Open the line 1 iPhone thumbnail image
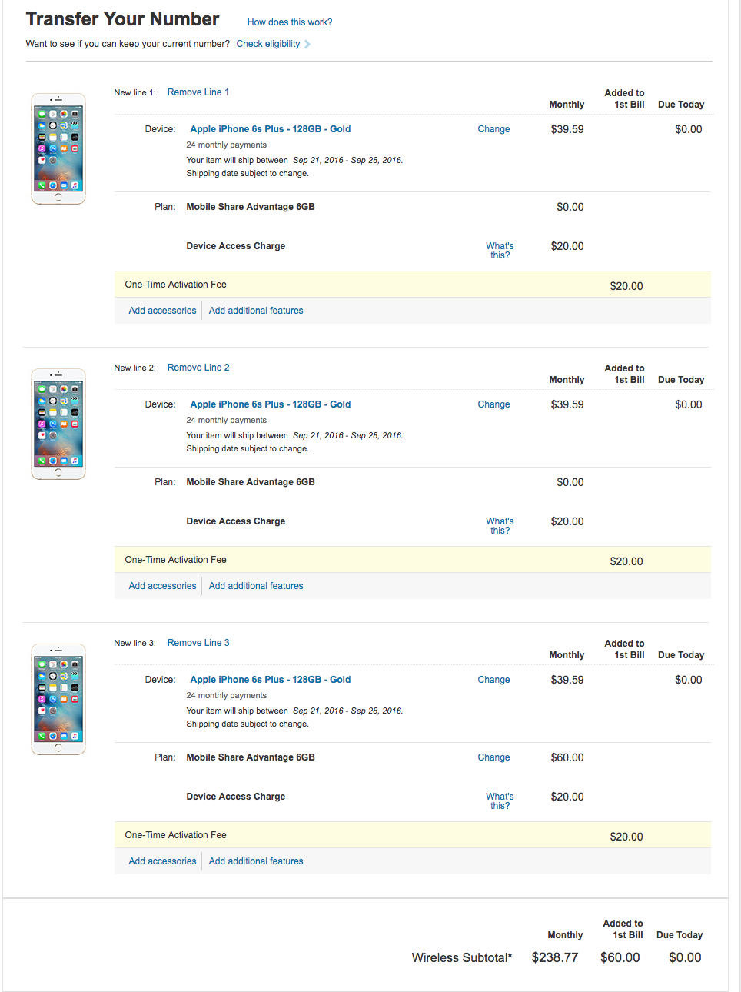This screenshot has width=741, height=992. tap(58, 149)
